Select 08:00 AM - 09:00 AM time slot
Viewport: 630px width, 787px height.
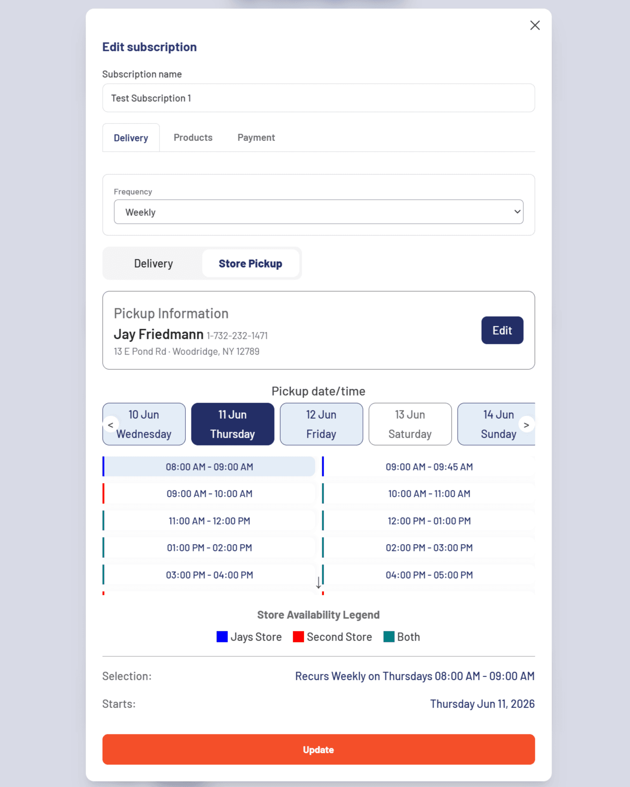[x=209, y=467]
